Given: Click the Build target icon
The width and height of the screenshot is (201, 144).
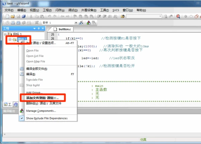Looking at the screenshot, I should [13, 23].
